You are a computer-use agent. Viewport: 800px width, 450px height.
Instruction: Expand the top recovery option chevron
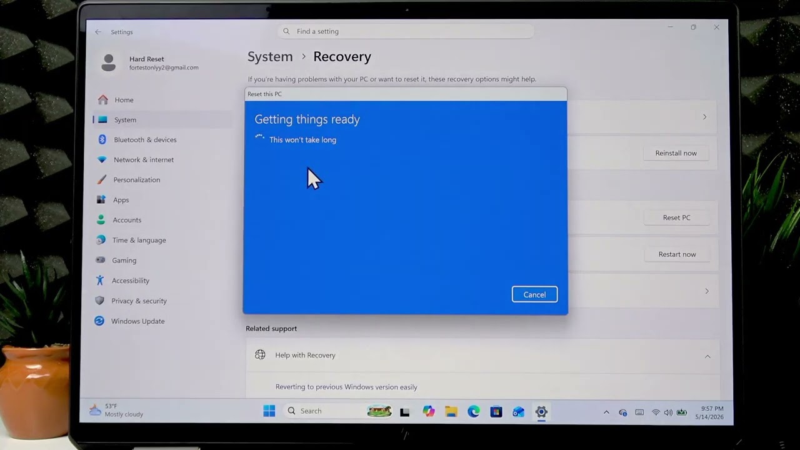(x=704, y=117)
